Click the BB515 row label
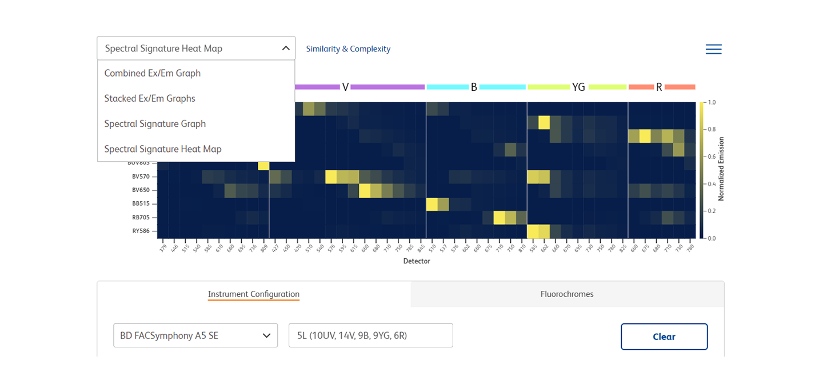This screenshot has height=384, width=823. (141, 203)
